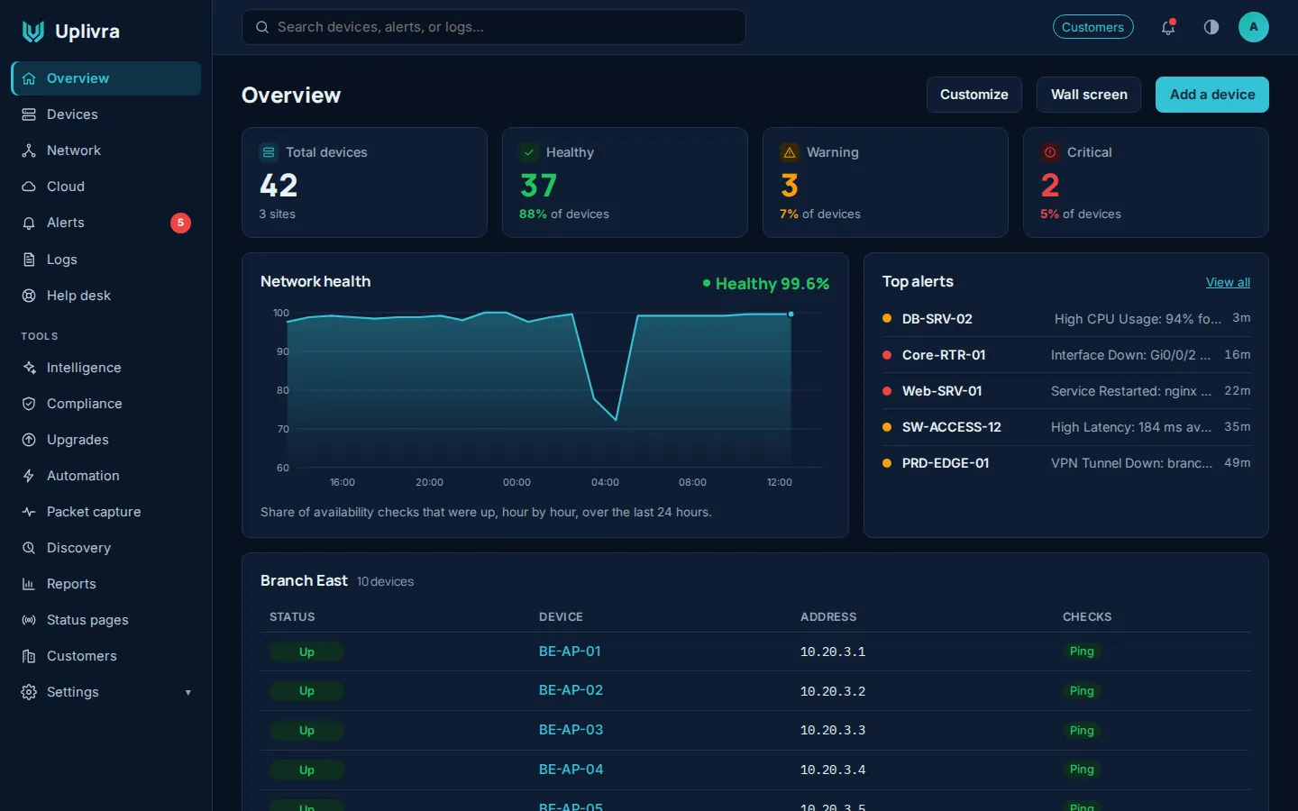Click the Uplivra logo icon
Screen dimensions: 1298x811
33,32
